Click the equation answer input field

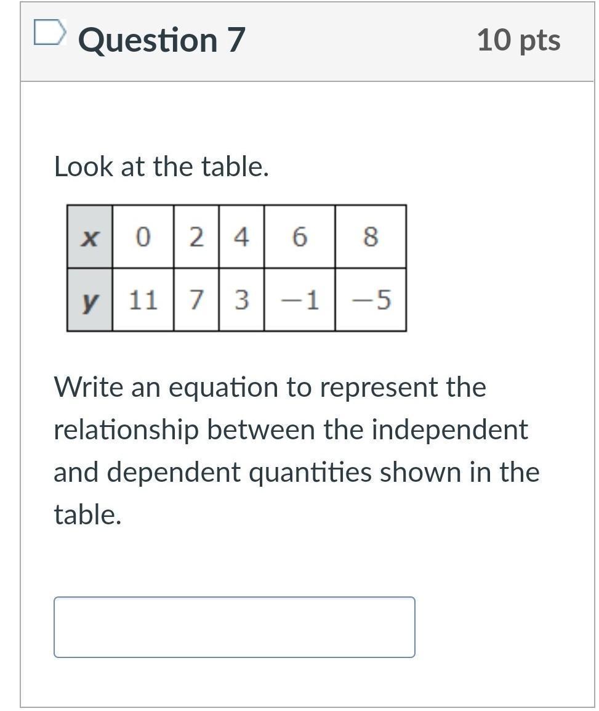(235, 627)
